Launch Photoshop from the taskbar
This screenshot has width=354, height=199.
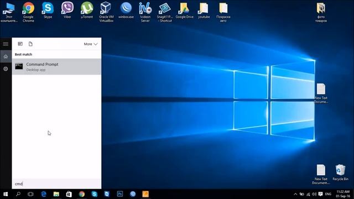click(120, 194)
